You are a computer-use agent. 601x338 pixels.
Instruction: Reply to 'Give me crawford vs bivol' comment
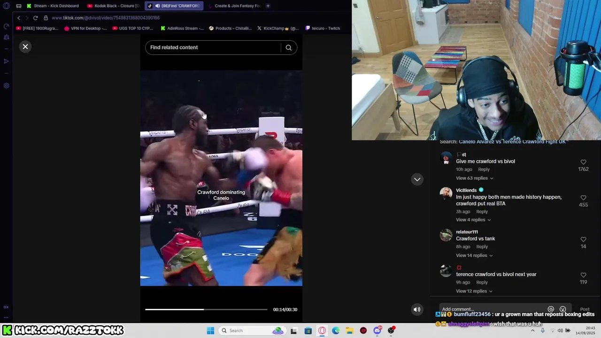pyautogui.click(x=484, y=169)
